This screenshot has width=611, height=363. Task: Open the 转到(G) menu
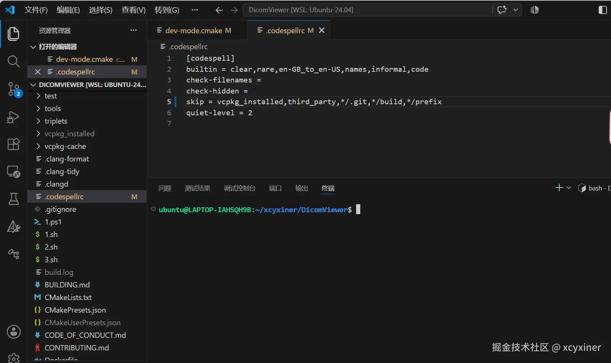point(167,10)
